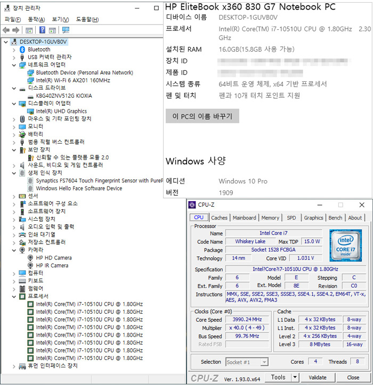
Task: Select the Bluetooth category icon
Action: [22, 49]
